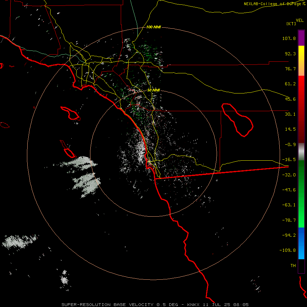This screenshot has height=307, width=307.
Task: Click the -94.2 velocity scale value
Action: [289, 235]
